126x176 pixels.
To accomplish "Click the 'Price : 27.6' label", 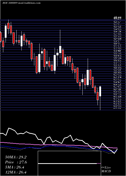I will tap(16, 162).
